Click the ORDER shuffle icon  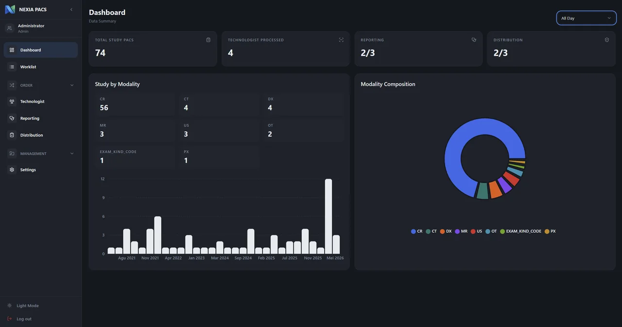coord(12,85)
